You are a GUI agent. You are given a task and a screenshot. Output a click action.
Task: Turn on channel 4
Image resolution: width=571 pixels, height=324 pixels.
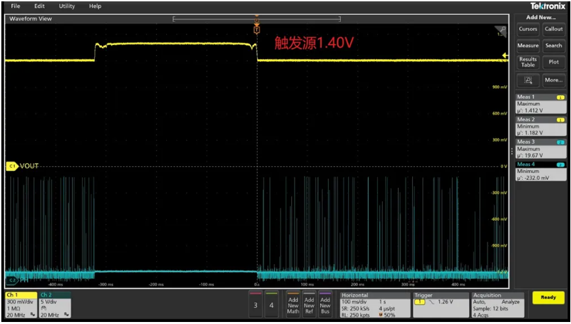[272, 305]
